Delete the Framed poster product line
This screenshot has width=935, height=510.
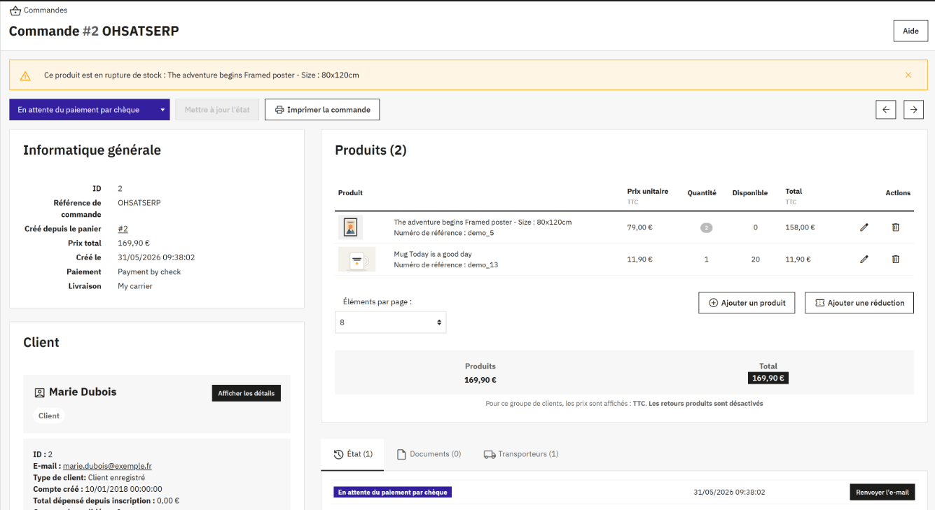896,227
